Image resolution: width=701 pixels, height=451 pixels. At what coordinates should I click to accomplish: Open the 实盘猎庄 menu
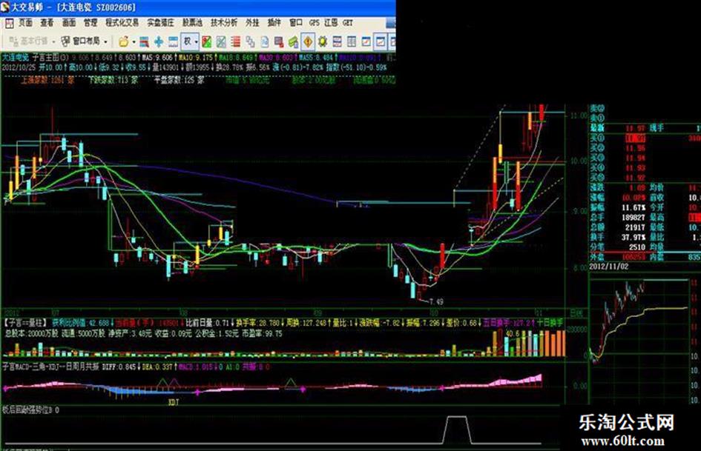pyautogui.click(x=160, y=23)
